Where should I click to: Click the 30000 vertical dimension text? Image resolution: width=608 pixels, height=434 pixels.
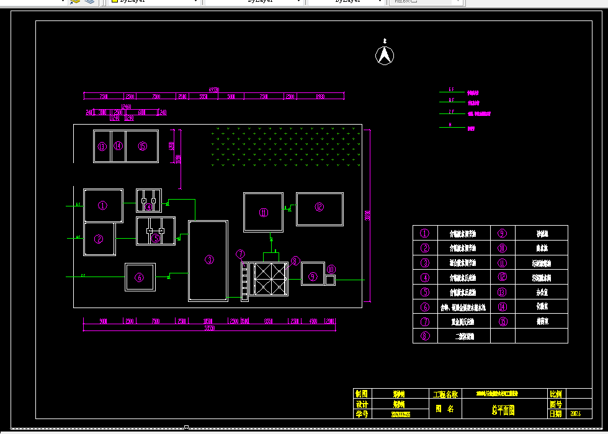(x=367, y=216)
